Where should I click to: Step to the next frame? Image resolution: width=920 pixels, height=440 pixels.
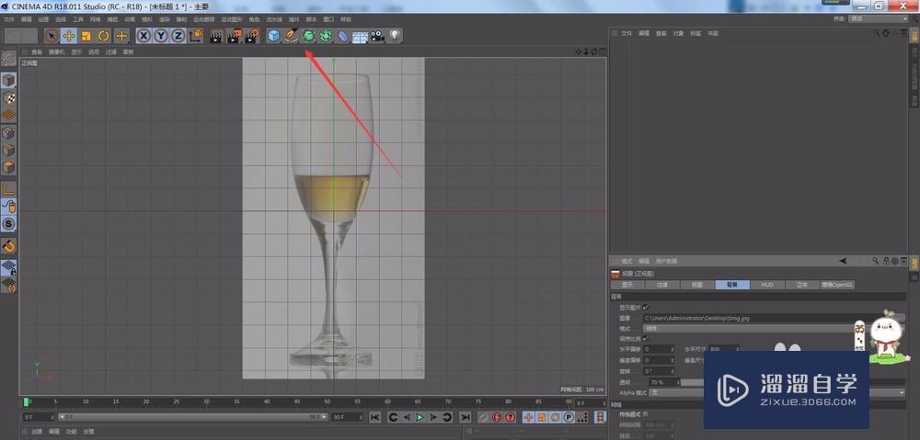coord(433,417)
